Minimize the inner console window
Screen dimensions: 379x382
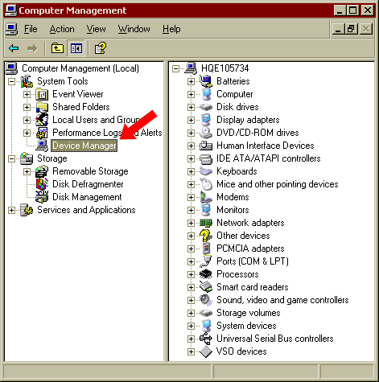pyautogui.click(x=338, y=29)
